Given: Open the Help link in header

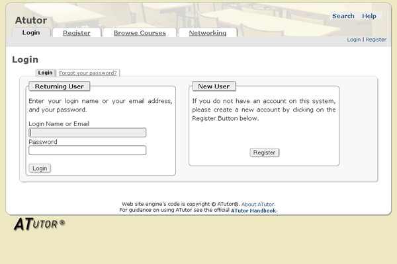Looking at the screenshot, I should [369, 16].
